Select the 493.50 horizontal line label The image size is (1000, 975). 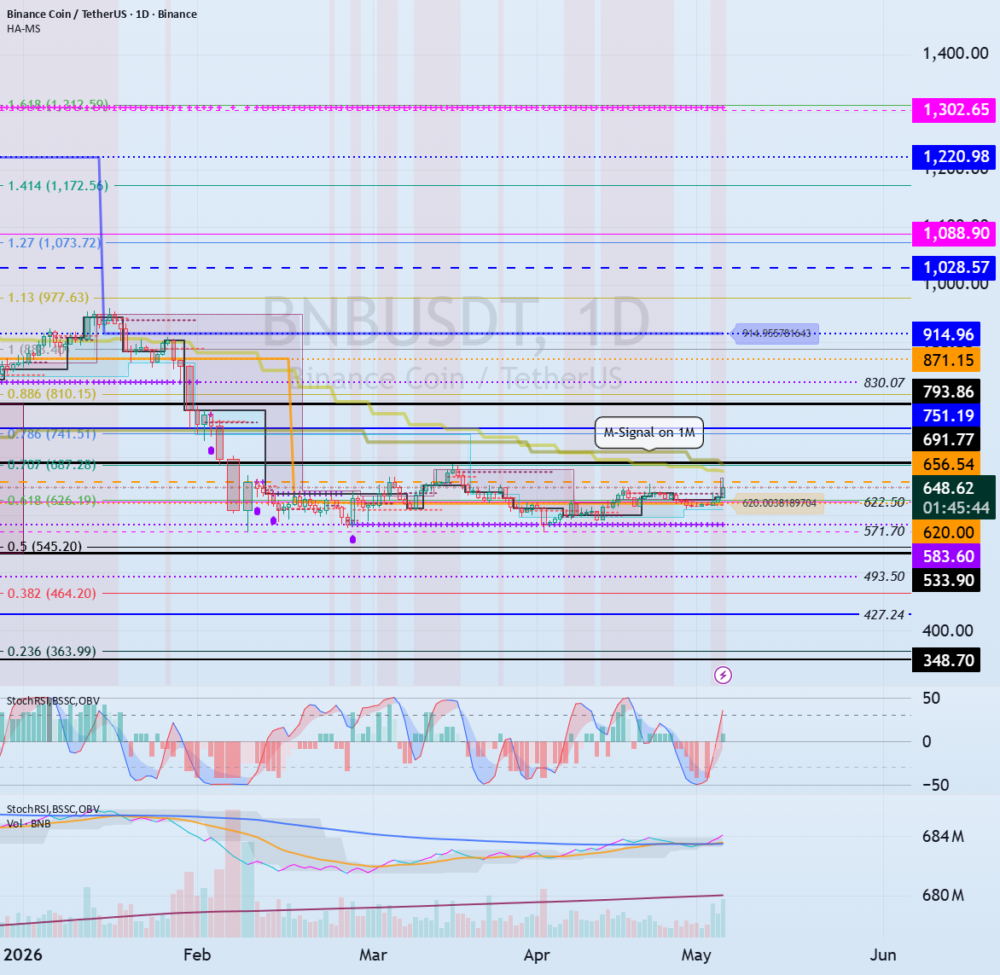click(884, 577)
